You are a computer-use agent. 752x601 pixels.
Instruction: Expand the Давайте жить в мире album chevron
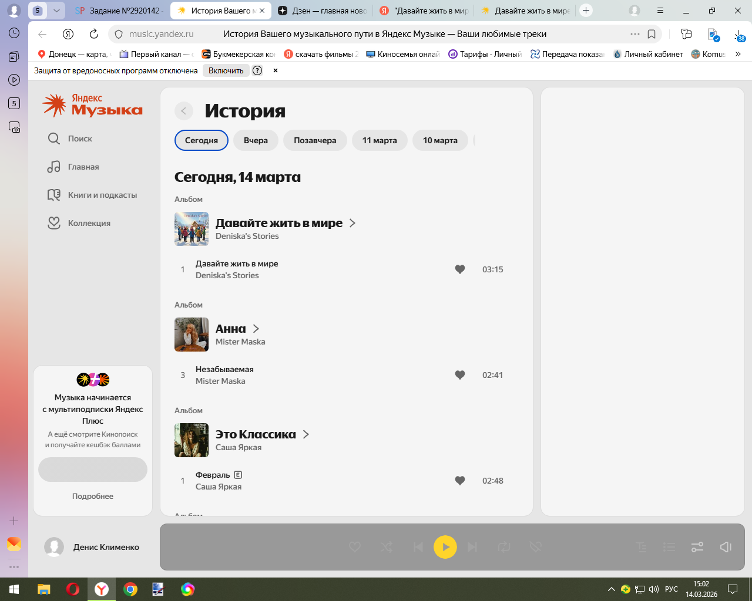(x=352, y=223)
